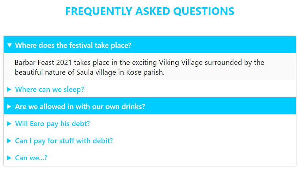Expand the triangle next to "Where can we sleep?"
The image size is (301, 180).
(x=9, y=90)
